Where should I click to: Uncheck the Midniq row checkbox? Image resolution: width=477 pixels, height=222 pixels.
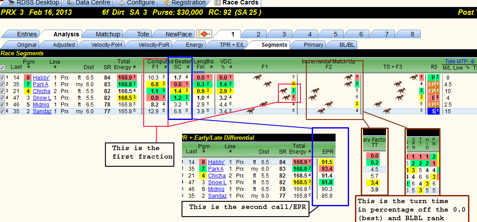(2, 104)
